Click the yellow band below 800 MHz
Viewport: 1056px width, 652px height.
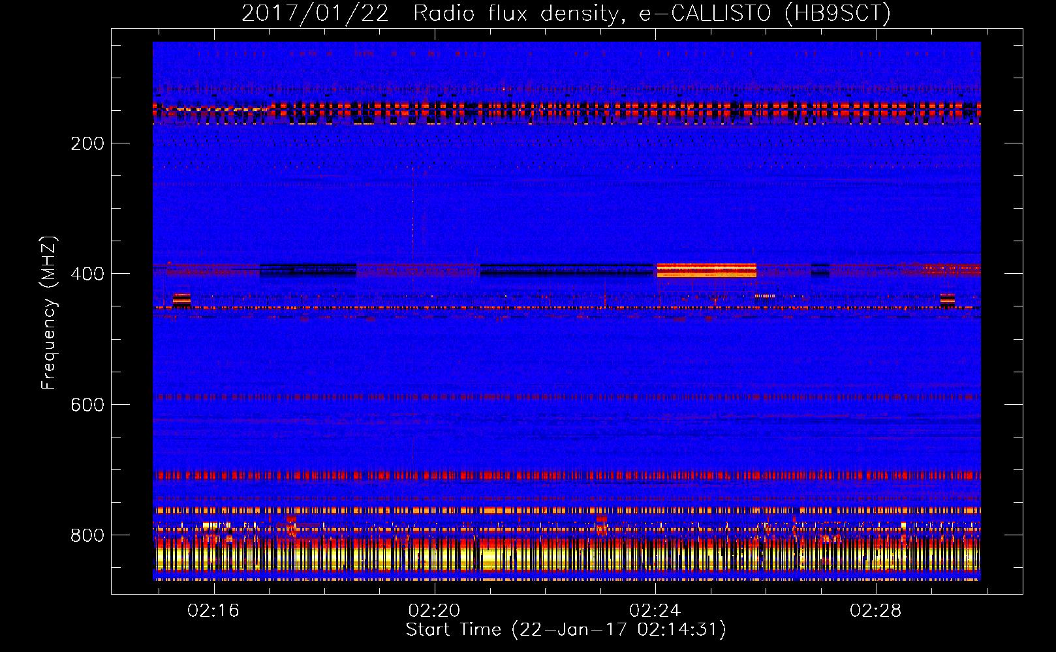point(567,558)
